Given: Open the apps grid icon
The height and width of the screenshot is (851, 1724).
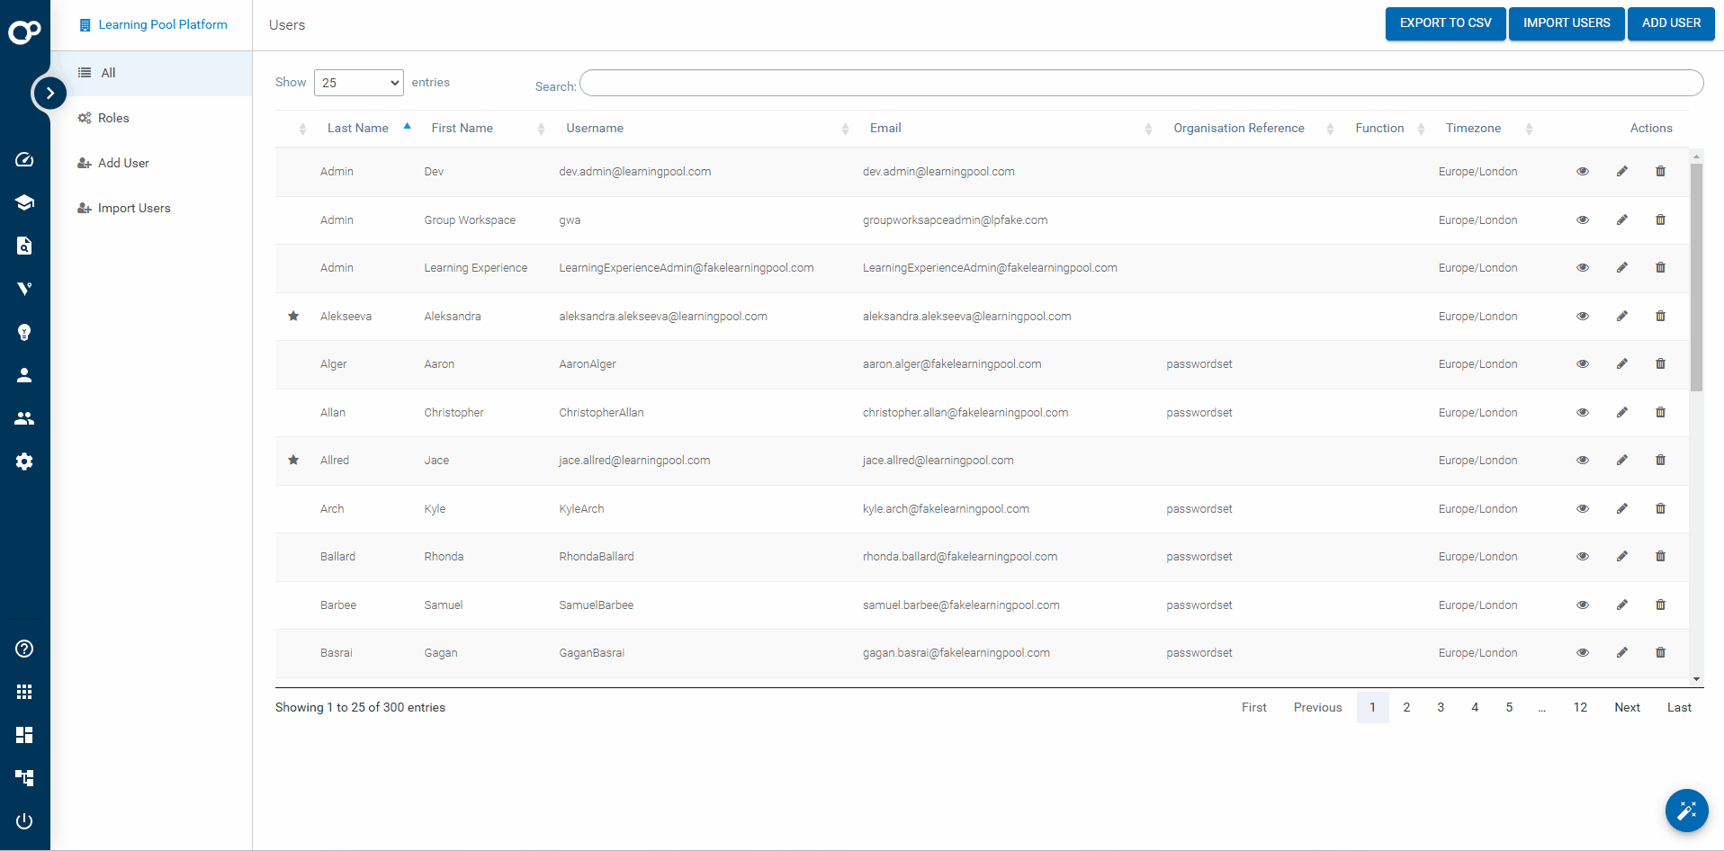Looking at the screenshot, I should (24, 692).
